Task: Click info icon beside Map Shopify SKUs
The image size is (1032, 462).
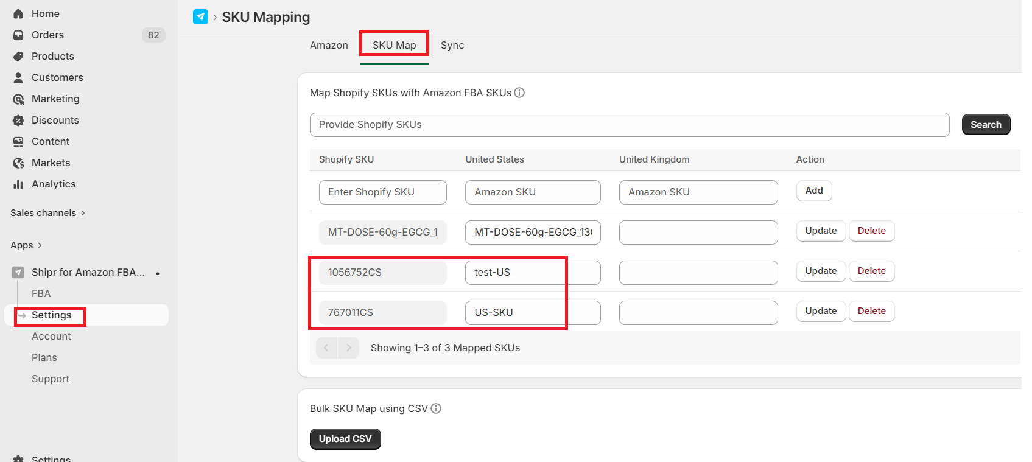Action: pos(519,93)
